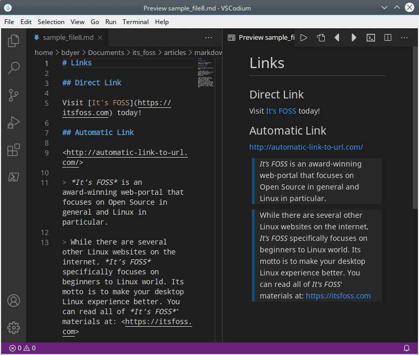Open the Manage settings gear
419x355 pixels.
coord(13,328)
